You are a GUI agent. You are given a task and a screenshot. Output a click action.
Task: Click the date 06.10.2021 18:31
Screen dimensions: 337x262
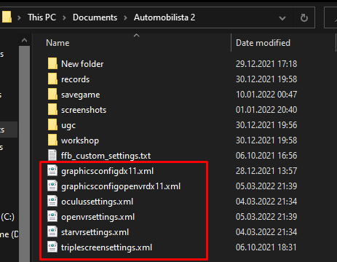tap(266, 247)
